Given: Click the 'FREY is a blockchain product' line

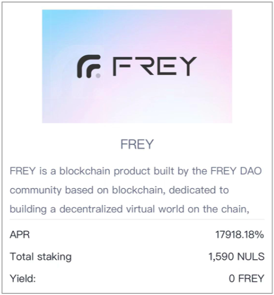Looking at the screenshot, I should 136,171.
